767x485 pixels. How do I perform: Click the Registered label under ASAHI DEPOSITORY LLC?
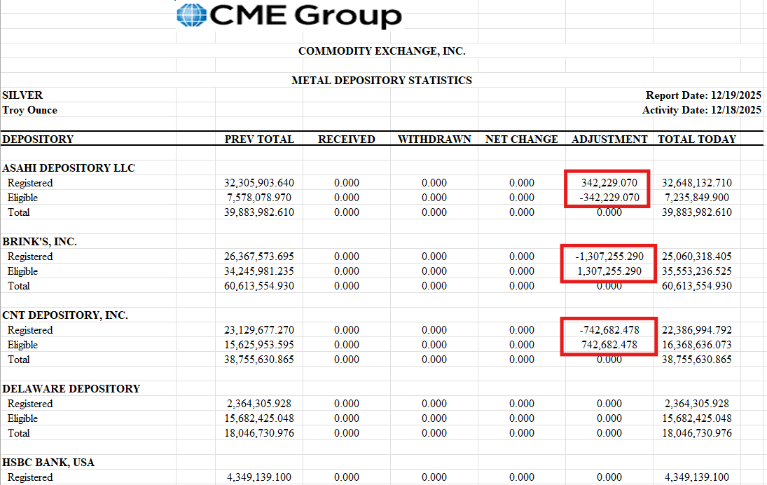[x=30, y=183]
